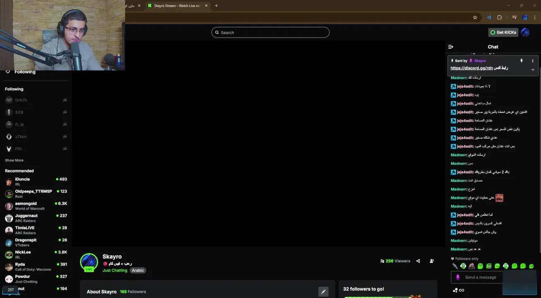Click the Following heart header in sidebar
This screenshot has width=541, height=298.
21,72
